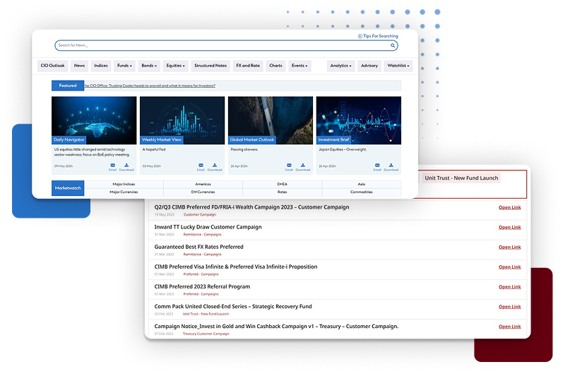Open the Global Market Outlook thumbnail

271,120
